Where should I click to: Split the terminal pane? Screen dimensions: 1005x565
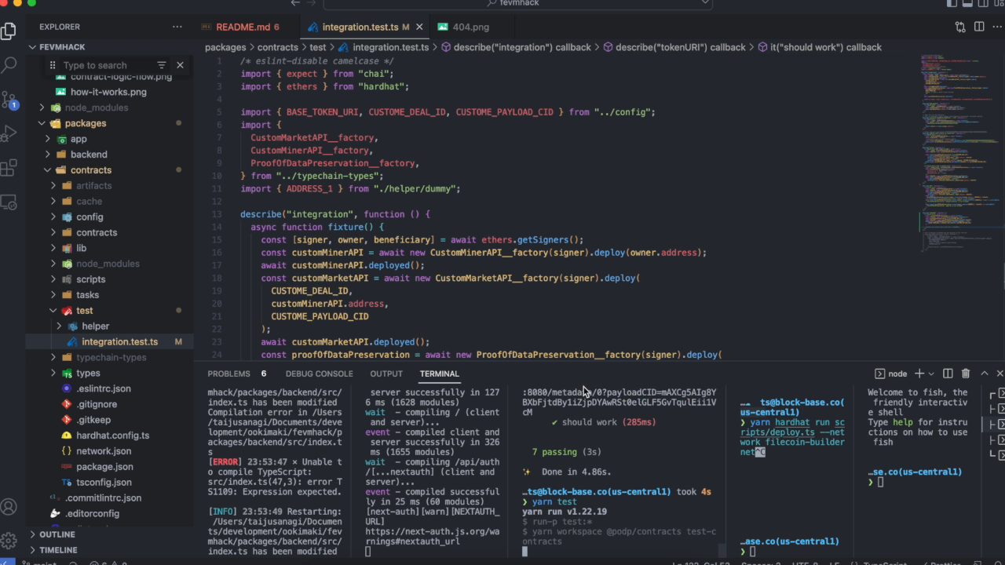(x=948, y=374)
